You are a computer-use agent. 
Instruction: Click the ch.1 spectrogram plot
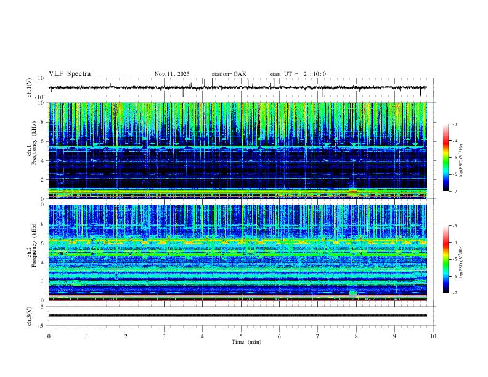click(238, 150)
